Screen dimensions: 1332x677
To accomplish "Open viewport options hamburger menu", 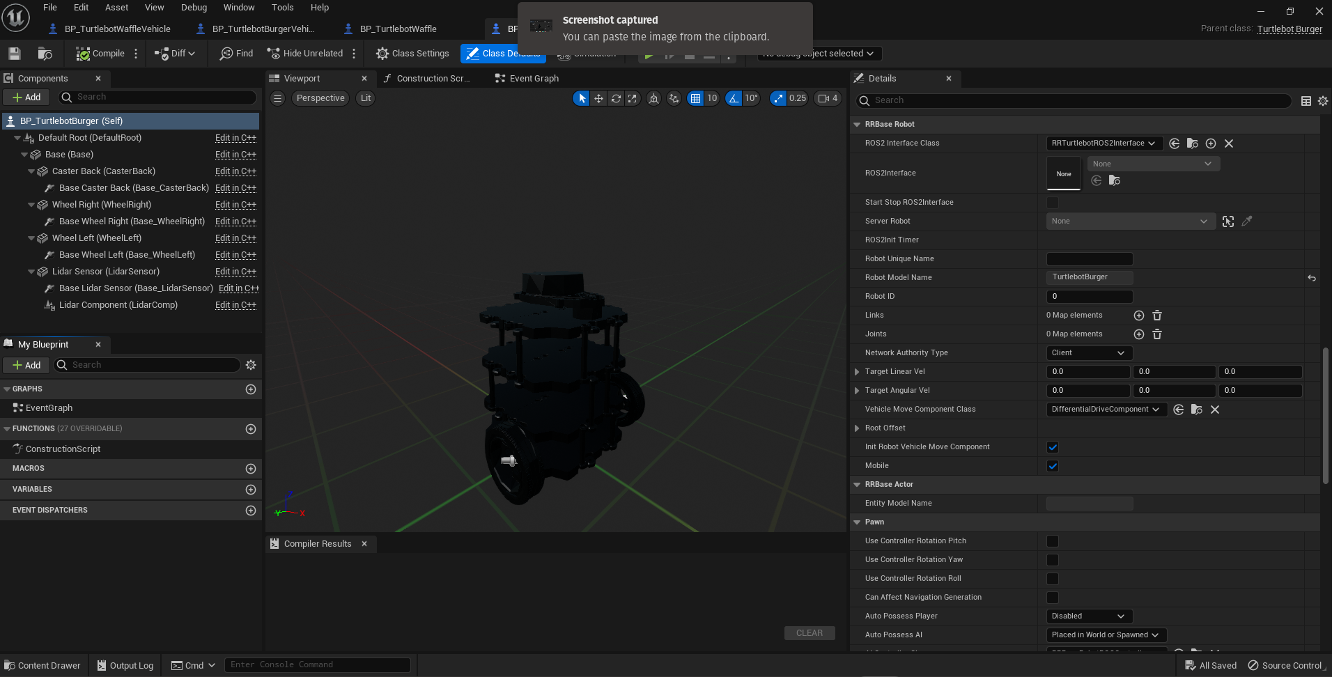I will point(277,98).
